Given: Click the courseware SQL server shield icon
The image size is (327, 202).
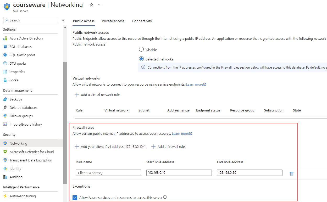Looking at the screenshot, I should (7, 7).
